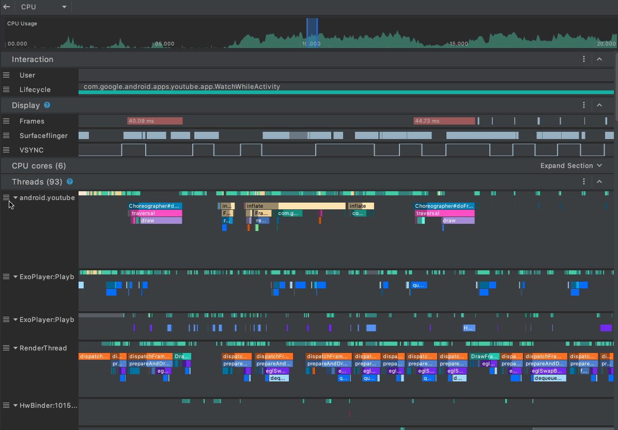
Task: Click the WatchWhileActivity lifecycle label
Action: tap(182, 86)
